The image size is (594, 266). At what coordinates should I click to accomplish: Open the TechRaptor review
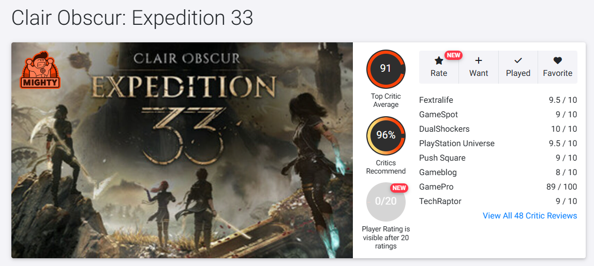pyautogui.click(x=498, y=201)
